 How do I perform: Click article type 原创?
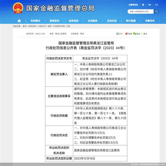(82, 34)
